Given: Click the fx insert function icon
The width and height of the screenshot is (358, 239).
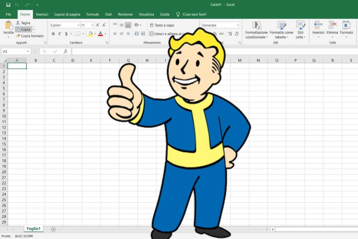Looking at the screenshot, I should 65,51.
